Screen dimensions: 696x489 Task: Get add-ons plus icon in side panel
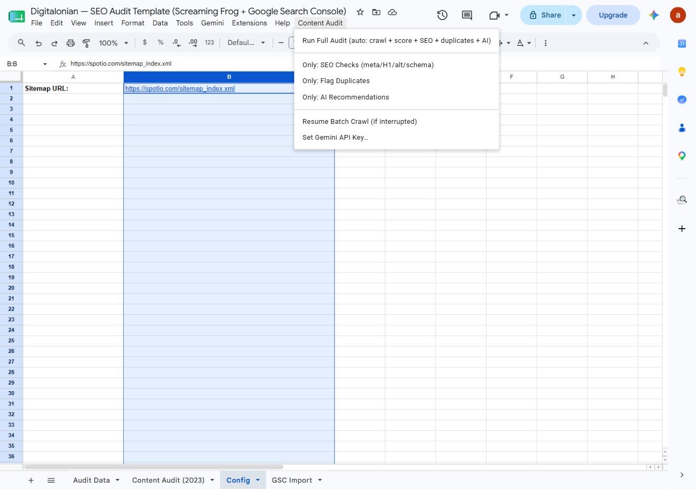pyautogui.click(x=682, y=229)
